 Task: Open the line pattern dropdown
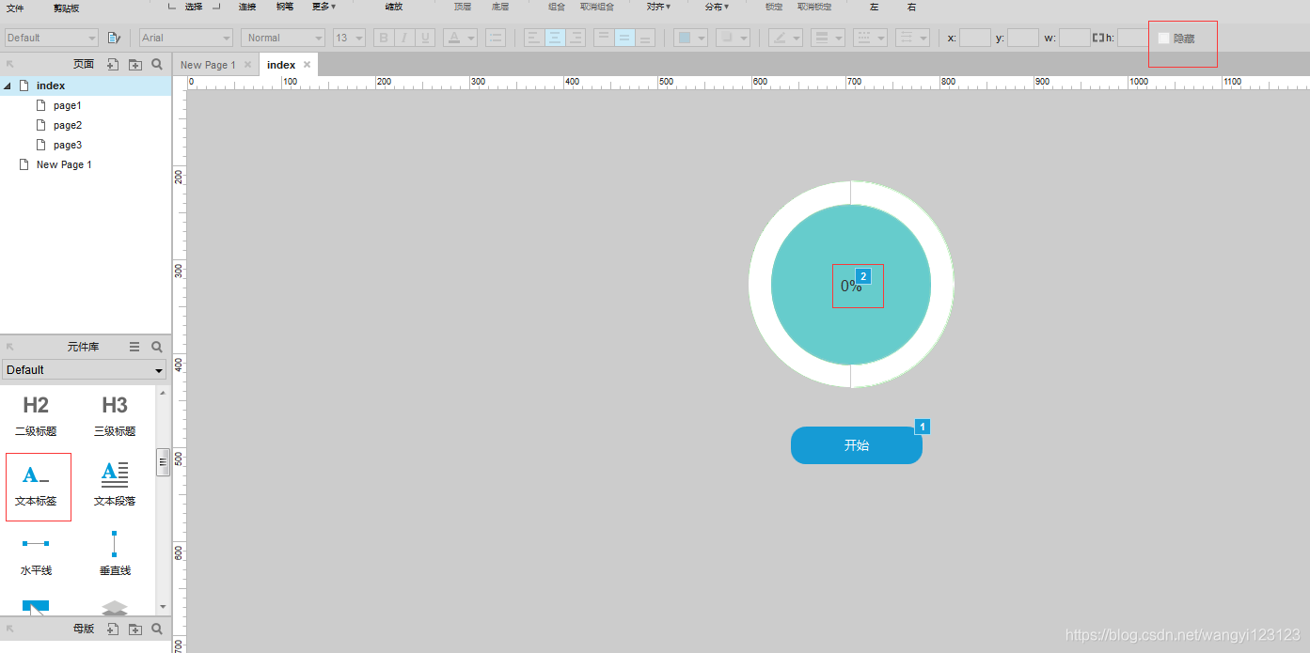[x=871, y=38]
